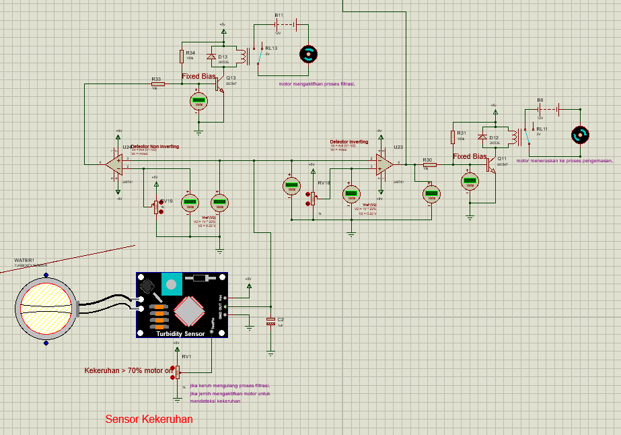Select 'jika jernih mengaktifkan motor untuk' note
Screen dimensions: 621x435
tap(230, 393)
